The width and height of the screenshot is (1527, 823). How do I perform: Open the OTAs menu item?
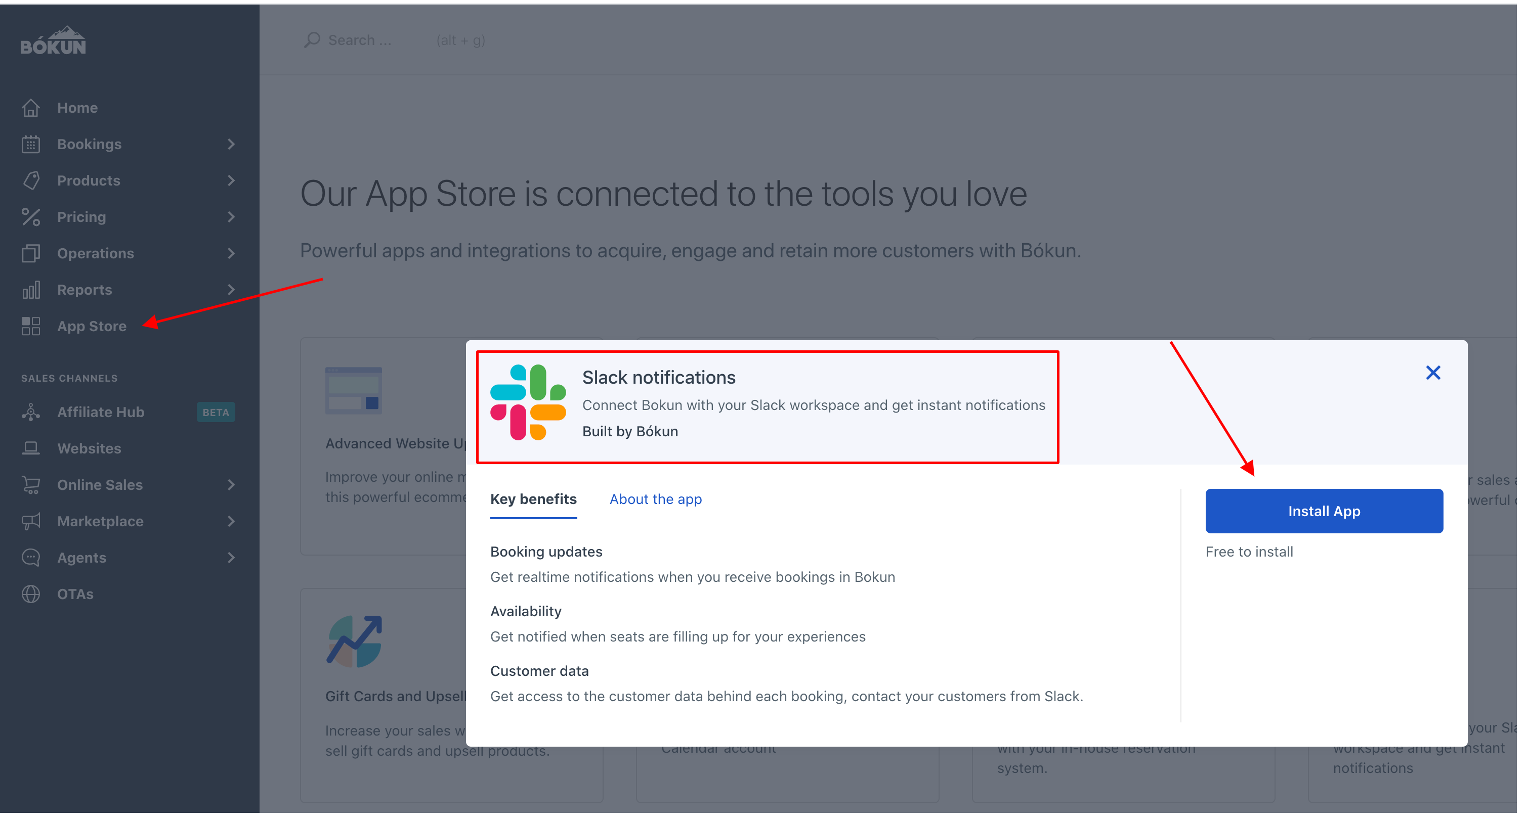coord(76,598)
